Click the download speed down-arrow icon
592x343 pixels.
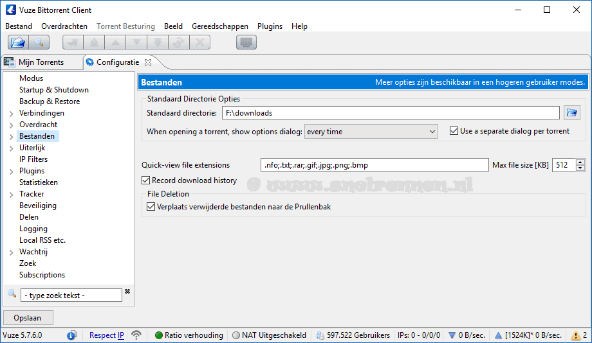coord(452,335)
